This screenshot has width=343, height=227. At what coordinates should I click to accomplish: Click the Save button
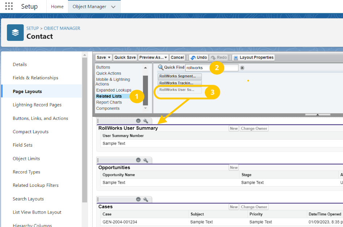[101, 58]
